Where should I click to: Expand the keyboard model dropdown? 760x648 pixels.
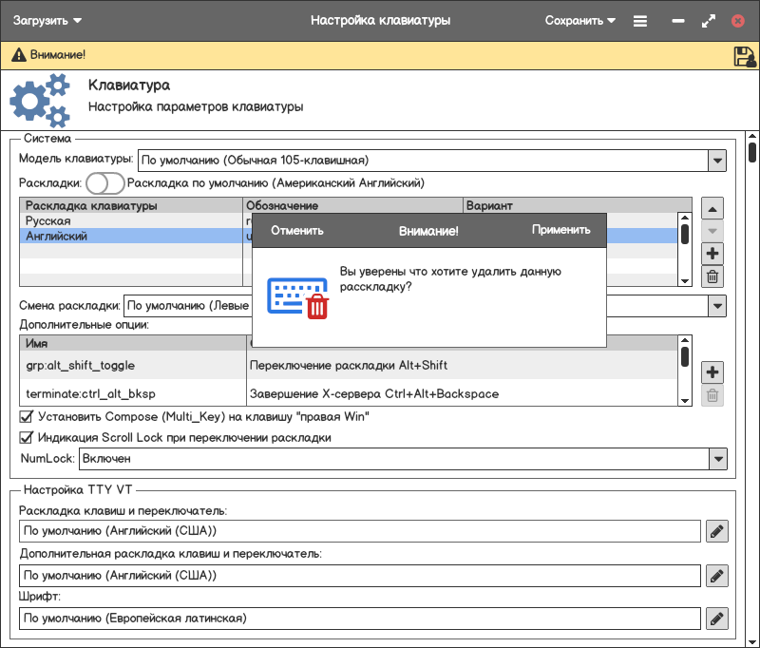[x=717, y=161]
